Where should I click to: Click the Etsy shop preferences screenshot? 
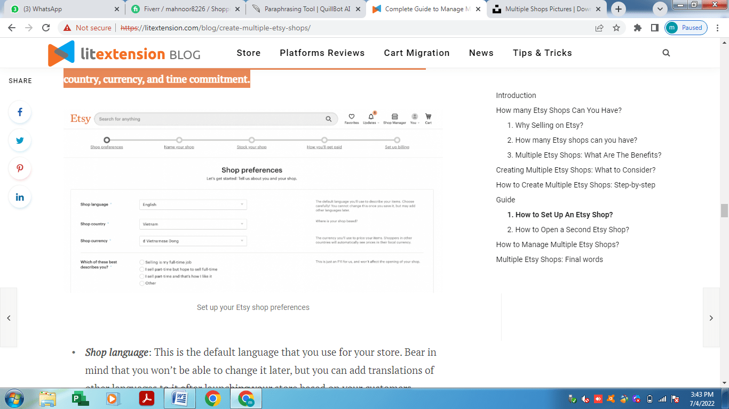pos(253,201)
